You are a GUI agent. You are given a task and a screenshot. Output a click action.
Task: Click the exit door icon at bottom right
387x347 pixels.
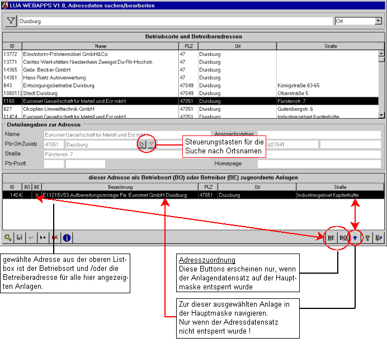tap(379, 237)
